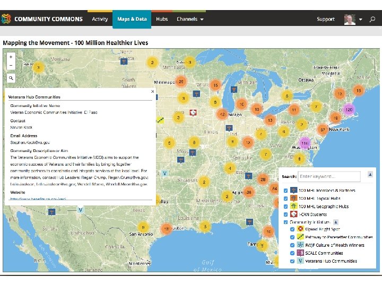Click the yellow 2 cluster in Arkansas
Image resolution: width=382 pixels, height=286 pixels.
click(204, 182)
